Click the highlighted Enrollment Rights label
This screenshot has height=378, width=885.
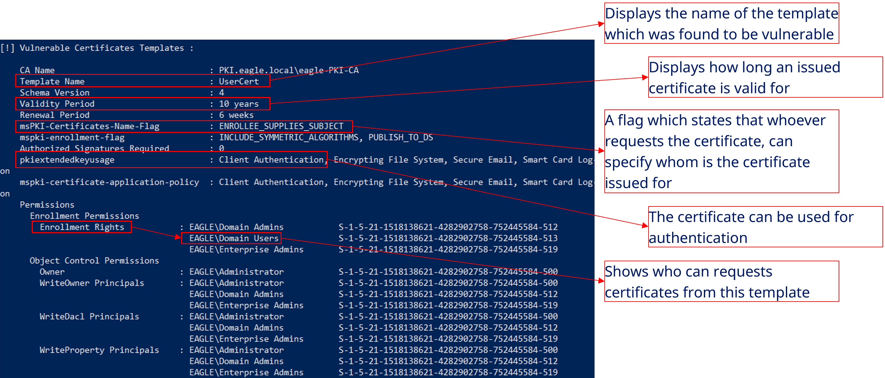click(82, 227)
